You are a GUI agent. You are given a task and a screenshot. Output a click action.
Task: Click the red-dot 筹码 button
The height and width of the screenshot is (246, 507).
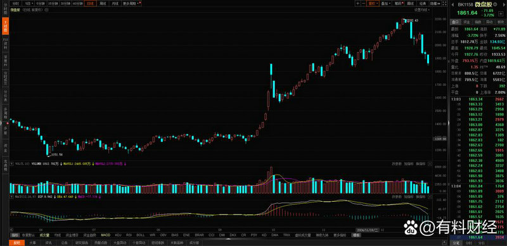pyautogui.click(x=399, y=4)
